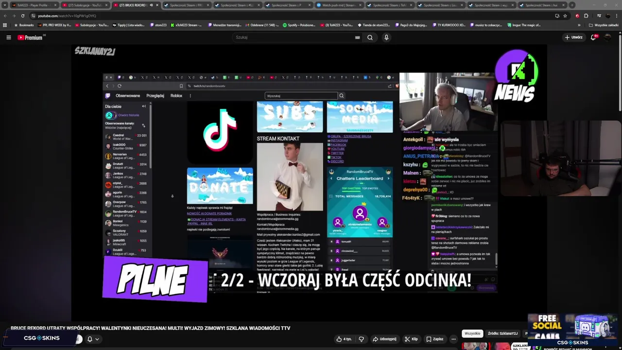Open the on-screen keyboard in search box
The image size is (622, 350).
[358, 37]
